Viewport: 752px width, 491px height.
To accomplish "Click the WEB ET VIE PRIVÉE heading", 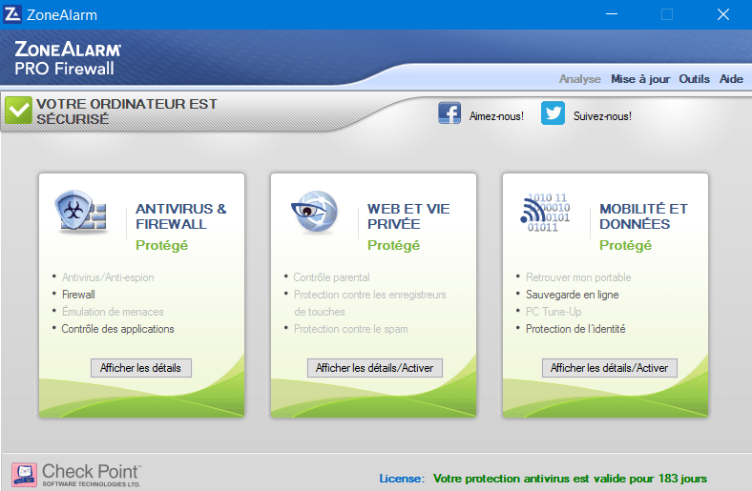I will click(408, 216).
